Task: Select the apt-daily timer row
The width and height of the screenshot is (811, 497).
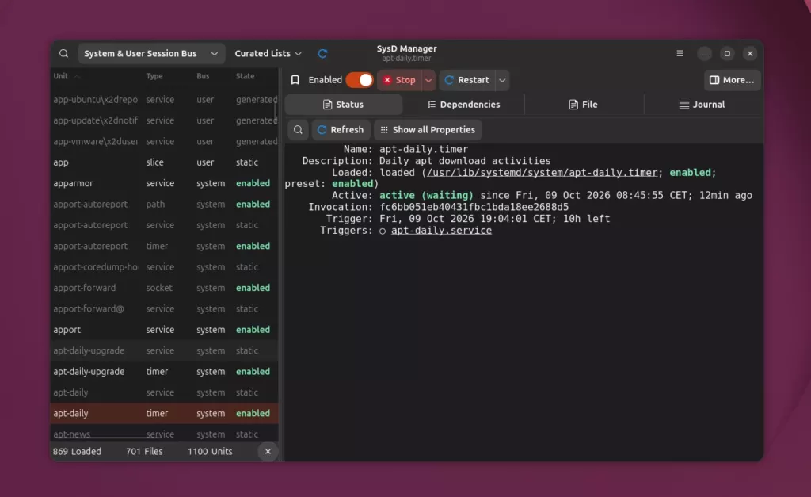Action: [165, 413]
